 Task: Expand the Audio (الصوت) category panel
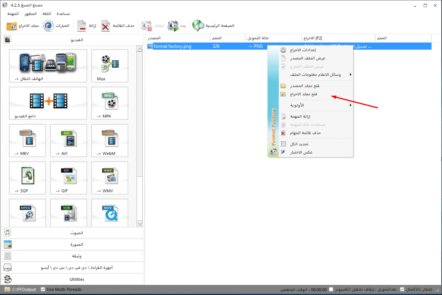click(x=72, y=233)
